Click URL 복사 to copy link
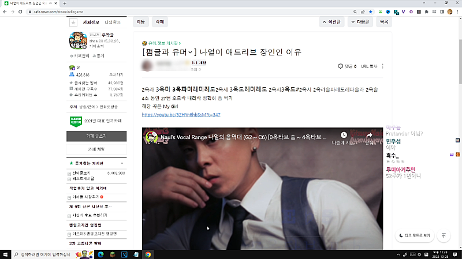462x259 pixels. coord(369,66)
